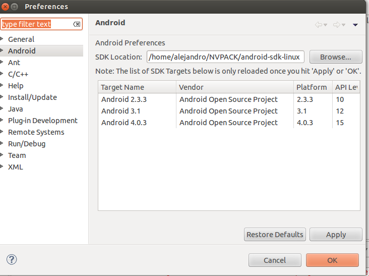Select the Android 3.1 target row
The image size is (369, 276).
coord(229,111)
